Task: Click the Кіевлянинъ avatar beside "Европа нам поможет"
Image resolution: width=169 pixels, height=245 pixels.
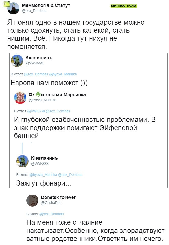Action: 17,60
